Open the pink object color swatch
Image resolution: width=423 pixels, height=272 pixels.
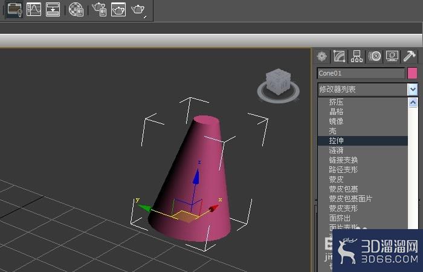[413, 73]
